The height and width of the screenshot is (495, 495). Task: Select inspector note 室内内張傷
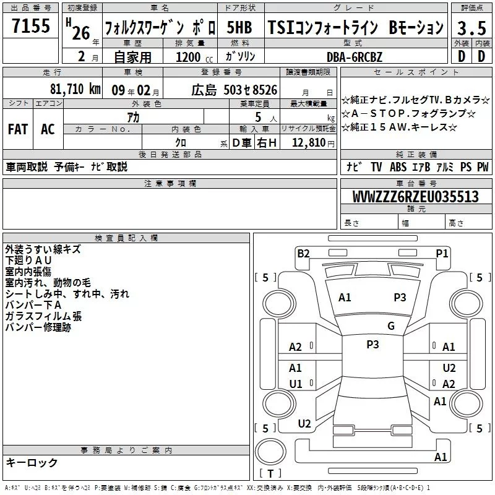(x=28, y=272)
